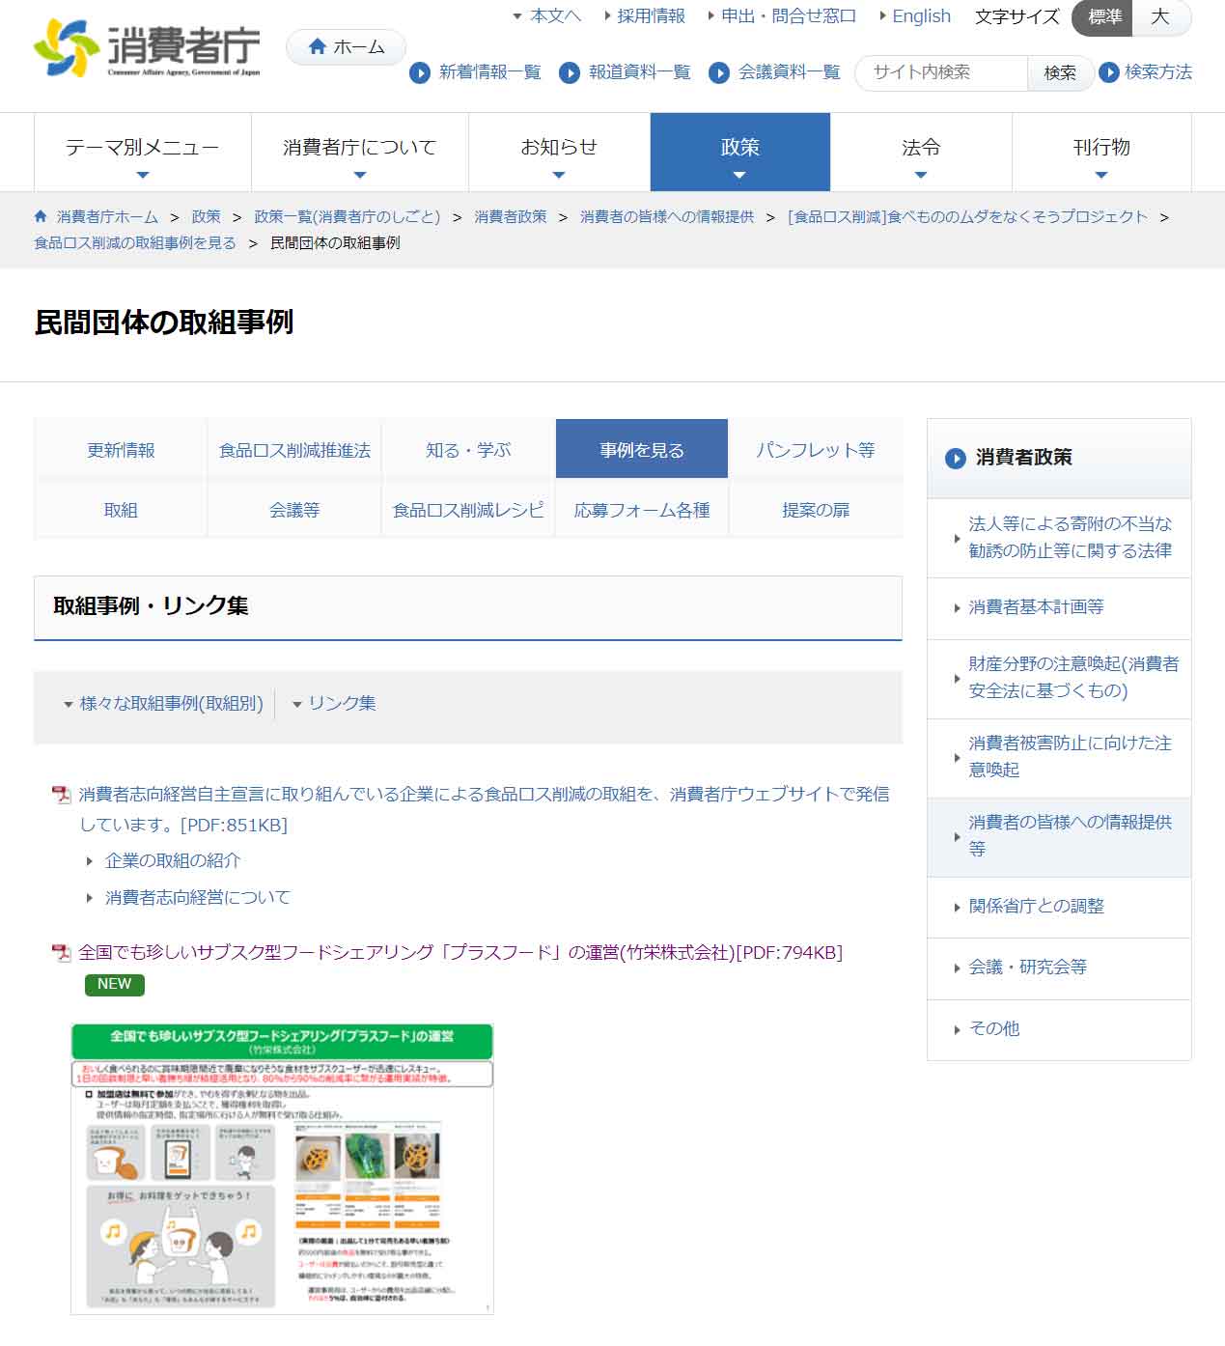The image size is (1225, 1346).
Task: Click PDF icon beside プラスフード link
Action: [62, 953]
